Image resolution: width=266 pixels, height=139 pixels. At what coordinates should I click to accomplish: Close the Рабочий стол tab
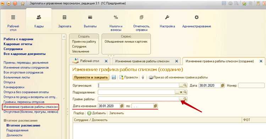106,61
